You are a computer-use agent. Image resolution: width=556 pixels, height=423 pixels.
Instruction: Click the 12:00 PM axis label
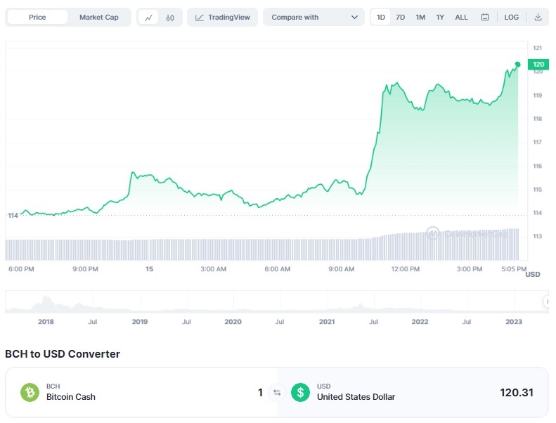pyautogui.click(x=406, y=269)
